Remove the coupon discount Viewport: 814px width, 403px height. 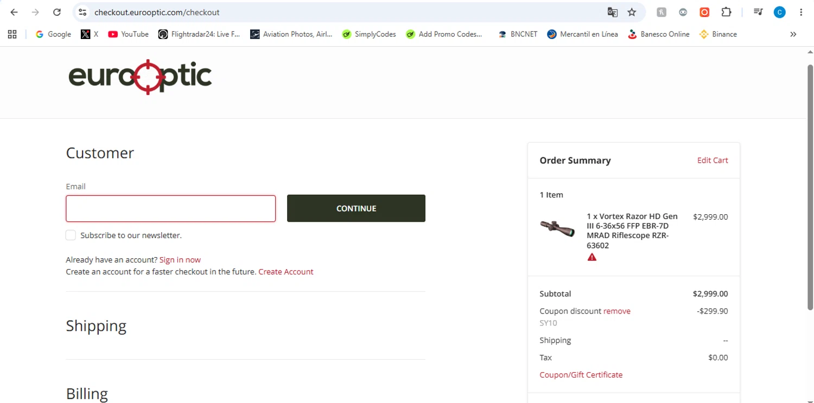tap(617, 311)
